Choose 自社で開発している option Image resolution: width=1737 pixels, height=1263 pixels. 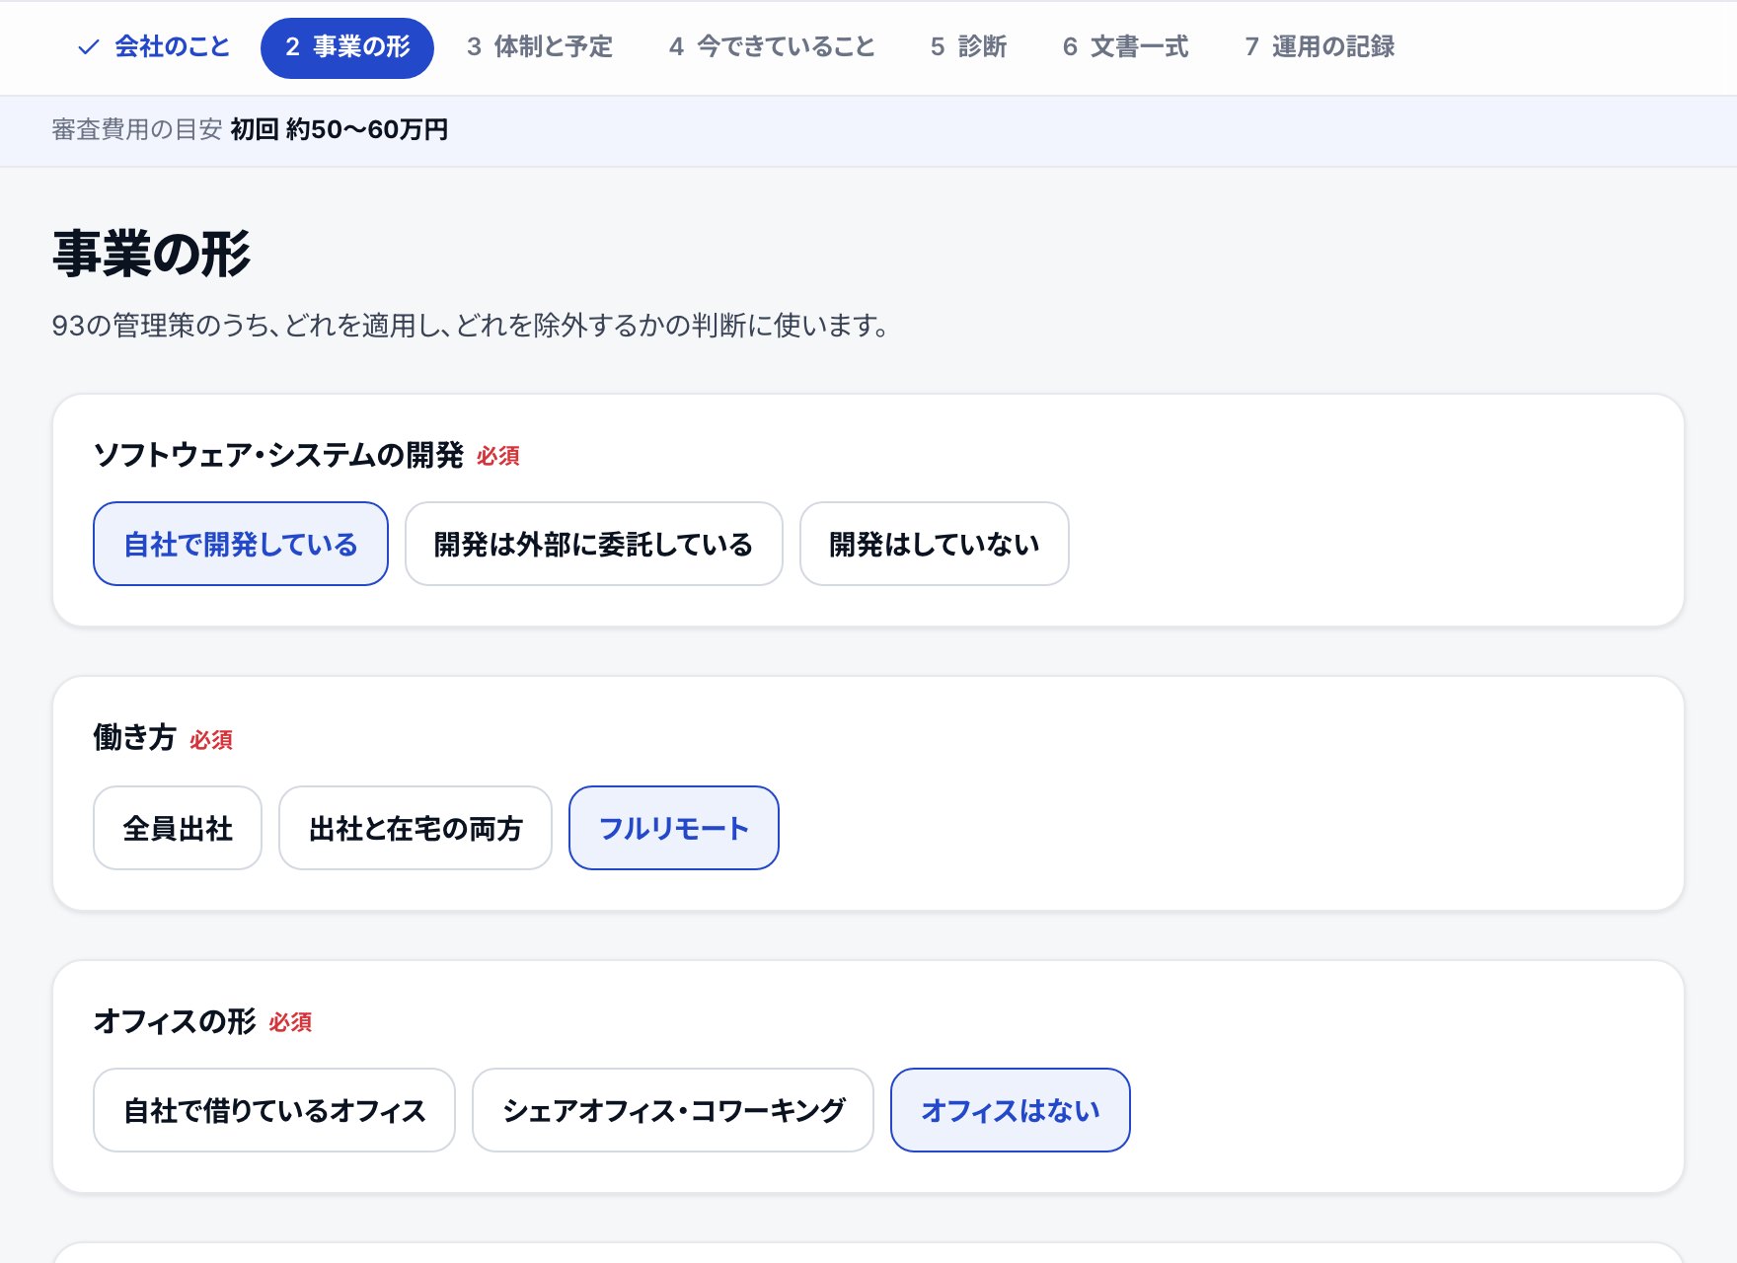(241, 544)
